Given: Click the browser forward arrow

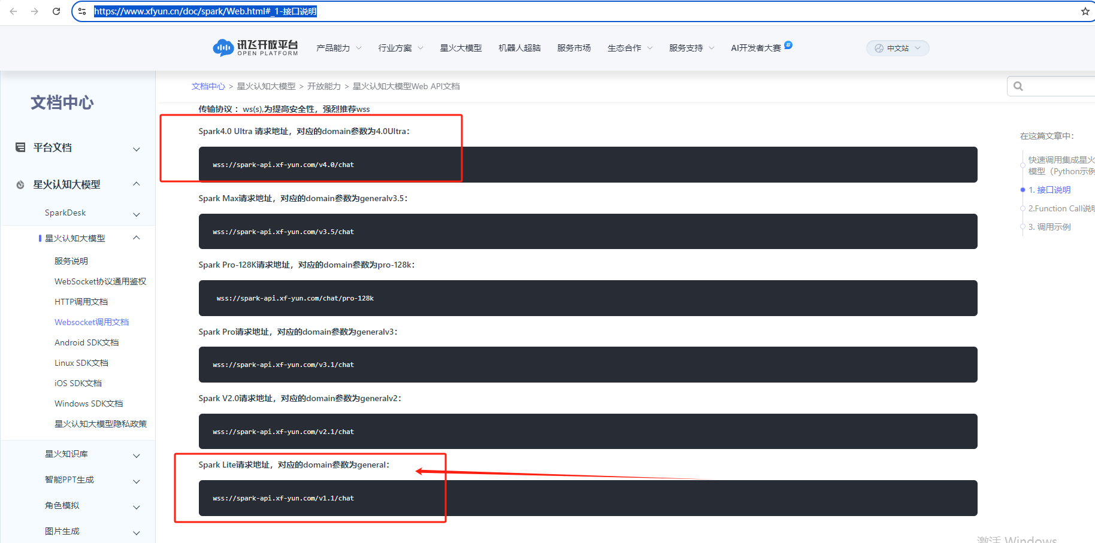Looking at the screenshot, I should [35, 11].
